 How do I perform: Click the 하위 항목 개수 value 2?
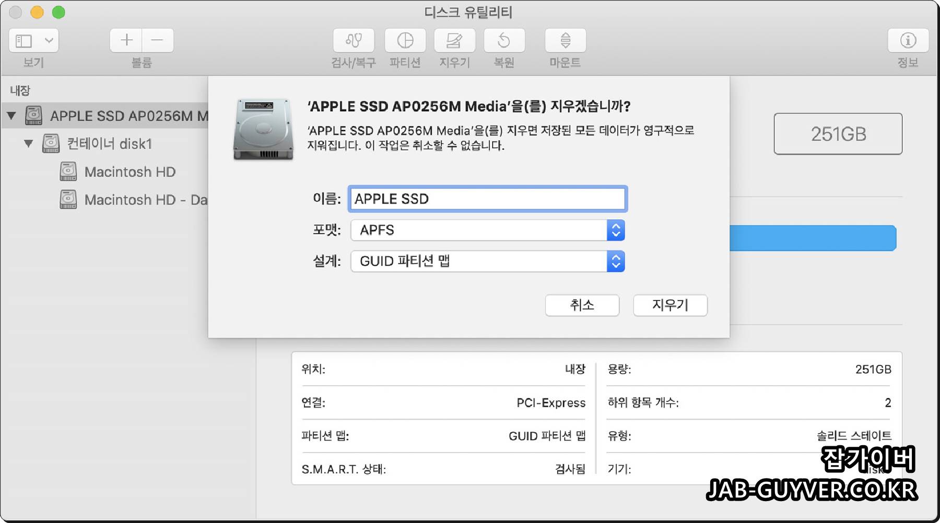click(x=888, y=402)
